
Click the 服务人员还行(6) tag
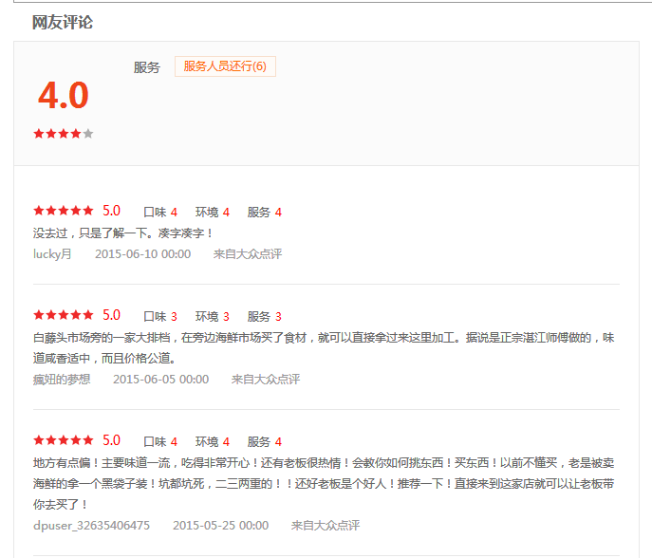225,66
